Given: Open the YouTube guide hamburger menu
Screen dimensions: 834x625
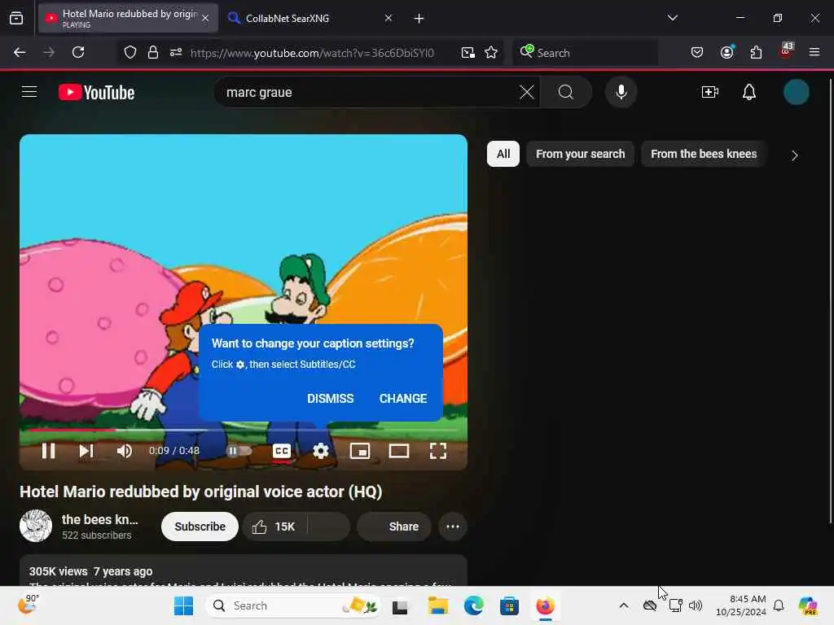Looking at the screenshot, I should click(x=29, y=92).
